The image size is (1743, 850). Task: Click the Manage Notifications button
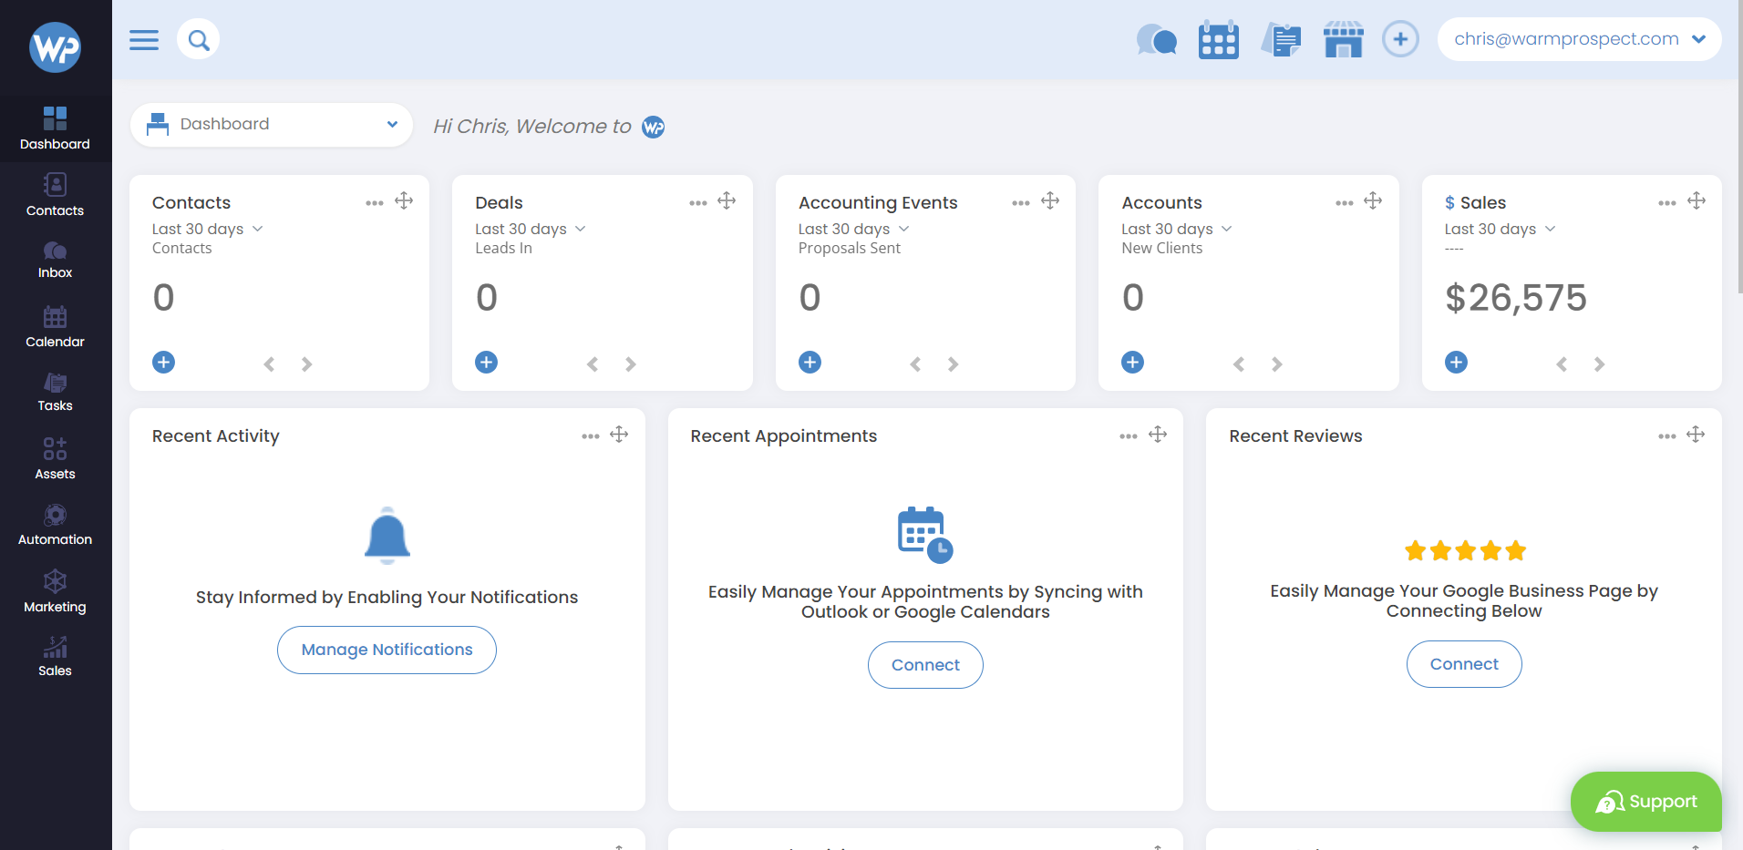click(x=386, y=650)
